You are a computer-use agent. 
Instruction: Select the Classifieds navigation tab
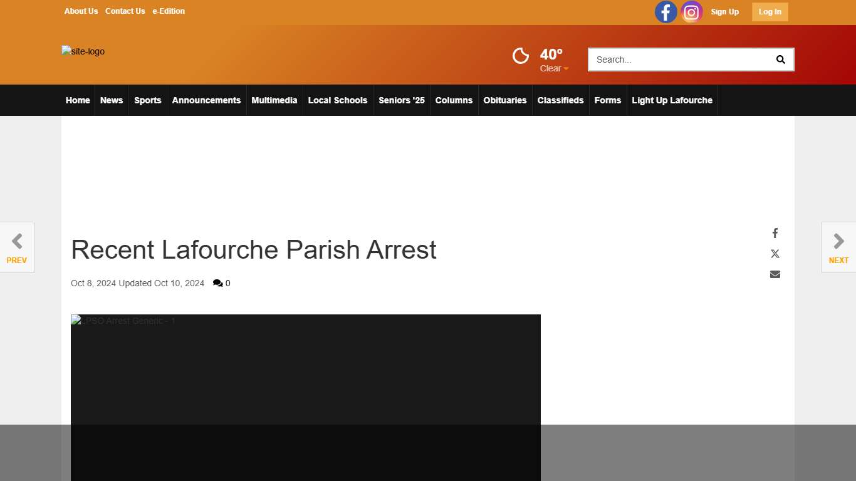560,100
